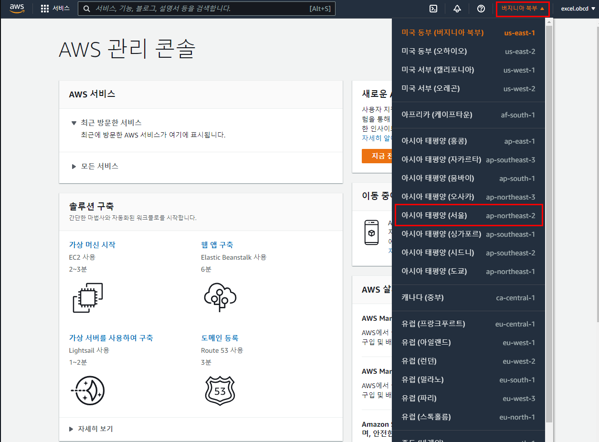Screen dimensions: 599x442
Task: Expand the 자세히 보기 section
Action: click(71, 429)
